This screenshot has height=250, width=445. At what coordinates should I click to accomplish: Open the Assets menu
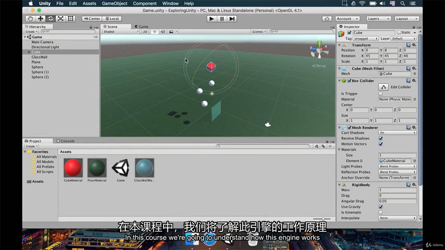(x=89, y=3)
